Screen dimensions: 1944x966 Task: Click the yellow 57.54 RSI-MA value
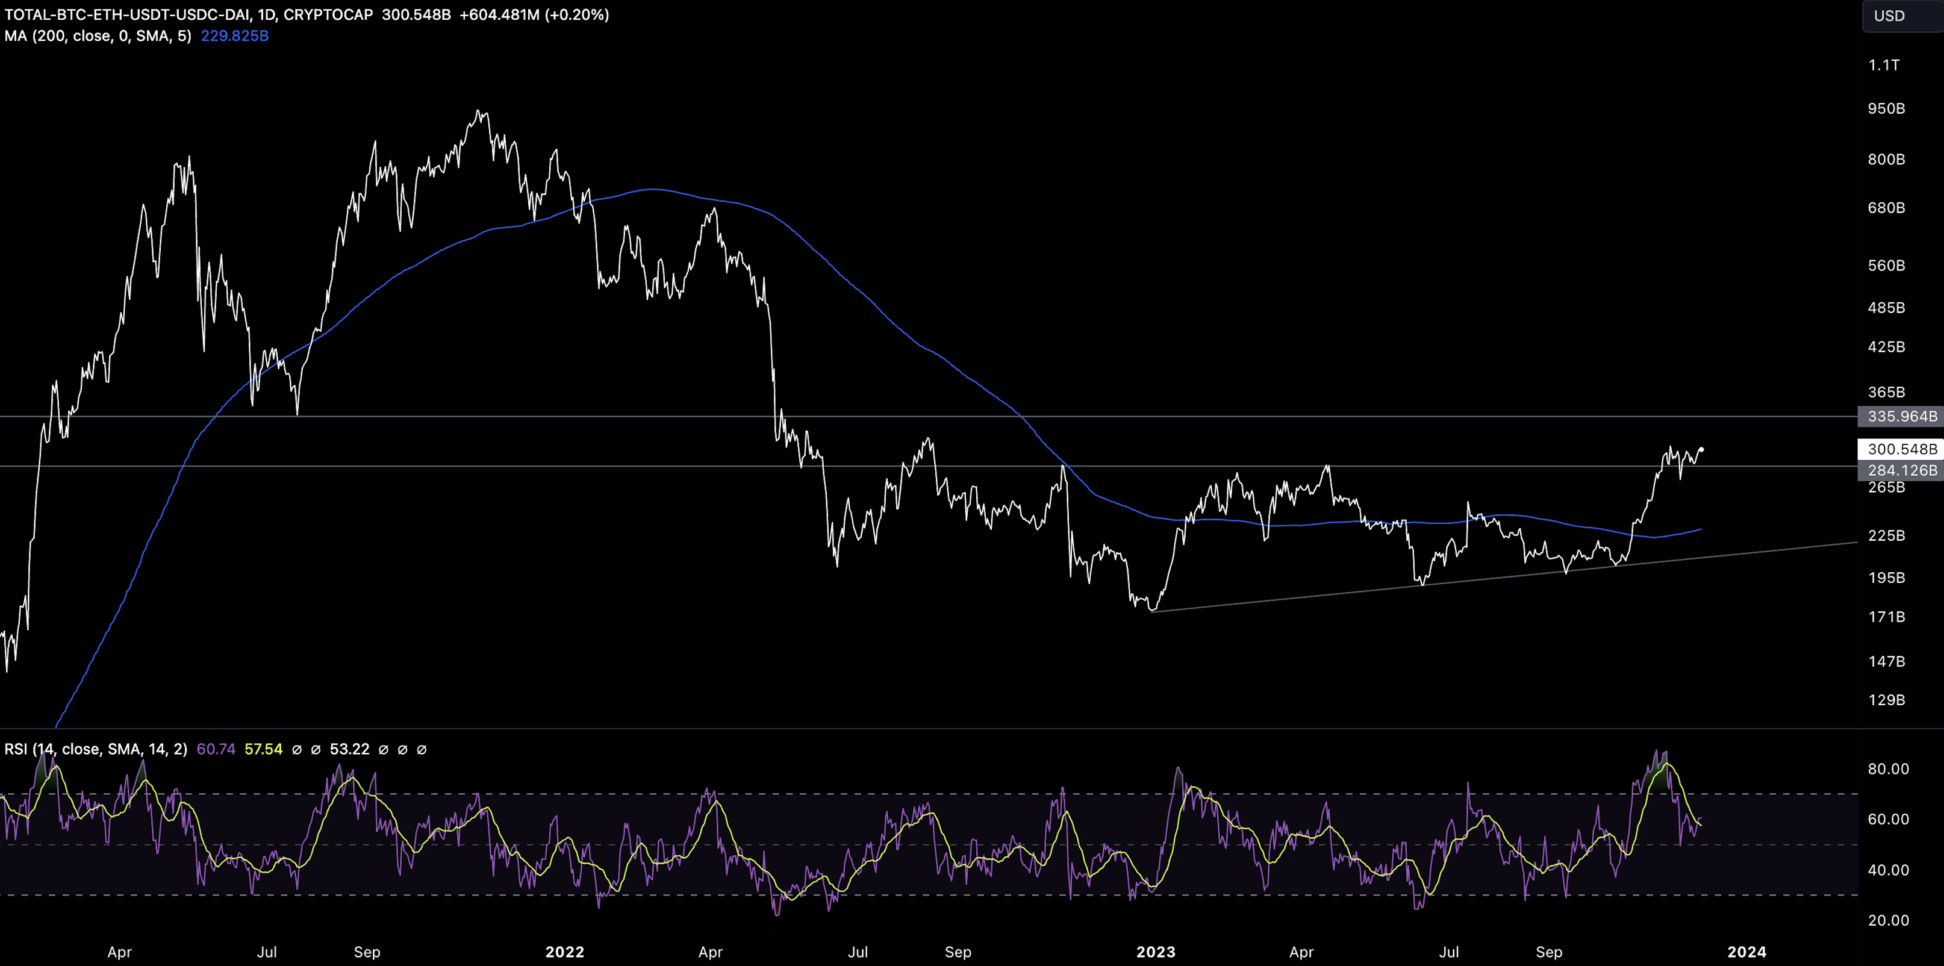(x=263, y=749)
